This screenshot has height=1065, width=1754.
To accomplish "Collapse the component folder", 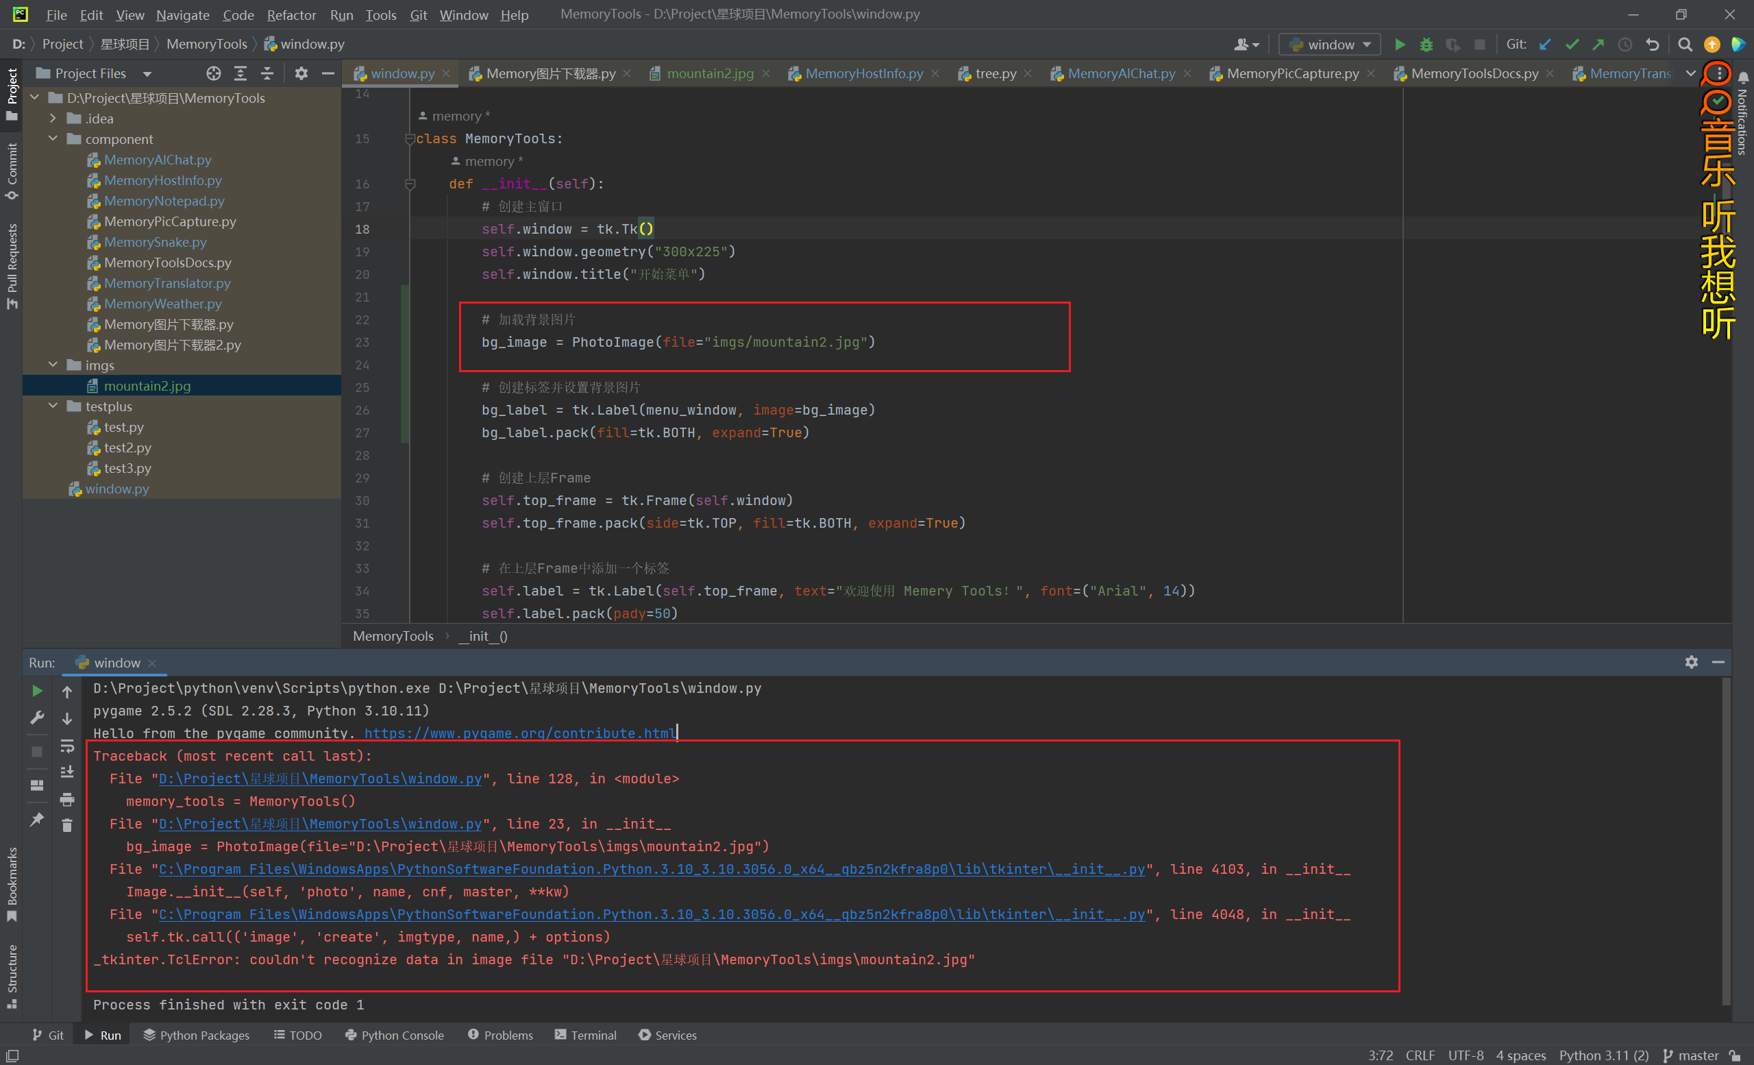I will tap(53, 139).
